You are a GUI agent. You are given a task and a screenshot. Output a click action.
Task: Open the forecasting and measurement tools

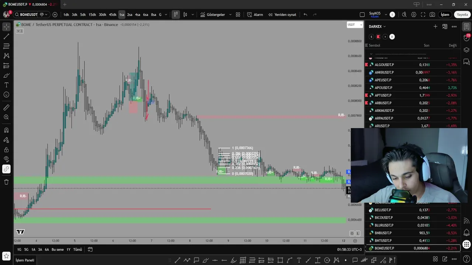(6, 66)
